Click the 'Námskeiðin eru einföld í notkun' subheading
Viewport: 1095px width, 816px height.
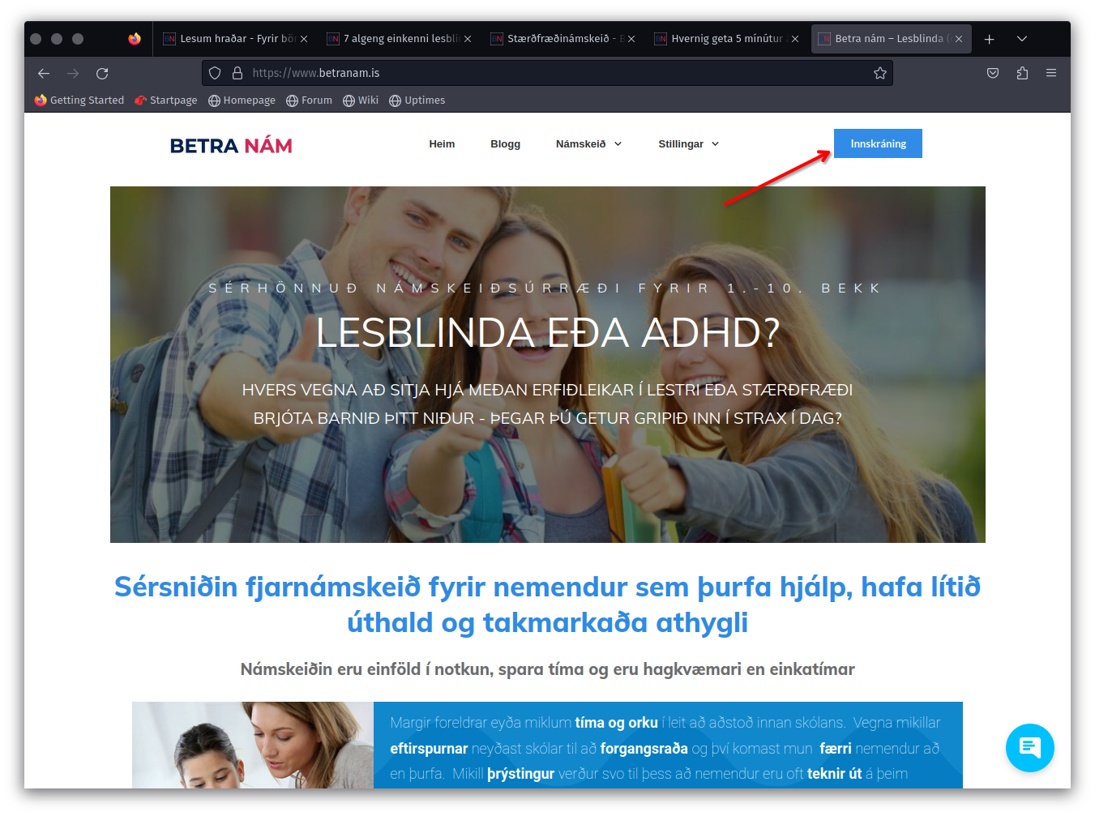[548, 669]
